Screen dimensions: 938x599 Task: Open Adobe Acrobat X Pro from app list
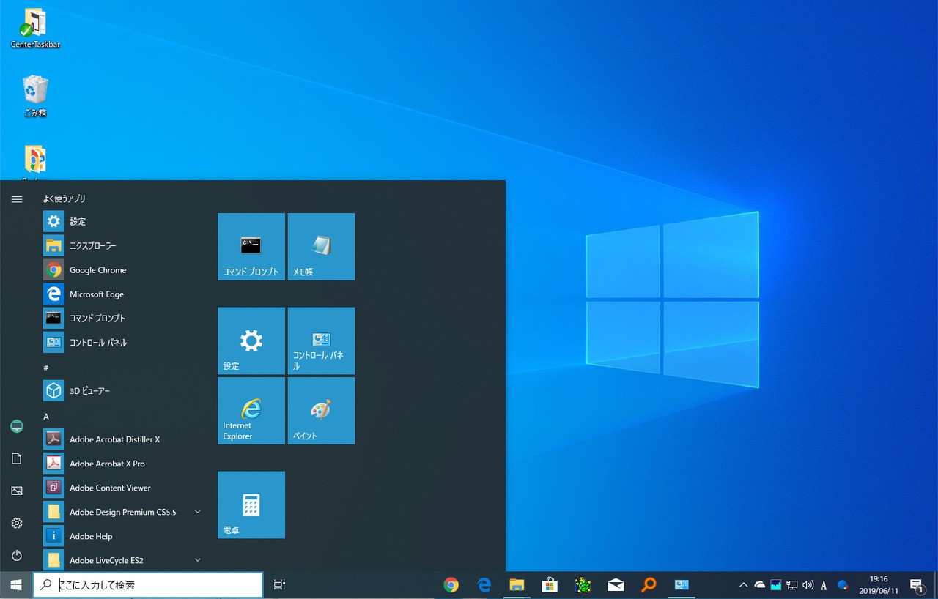(107, 464)
